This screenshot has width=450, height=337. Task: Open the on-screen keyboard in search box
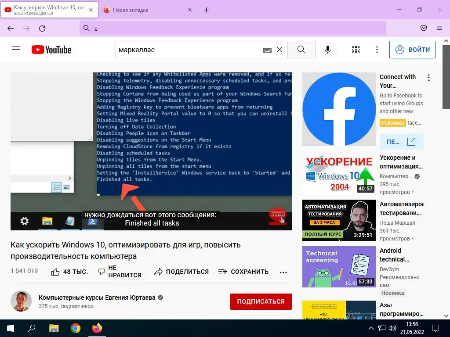pyautogui.click(x=267, y=50)
